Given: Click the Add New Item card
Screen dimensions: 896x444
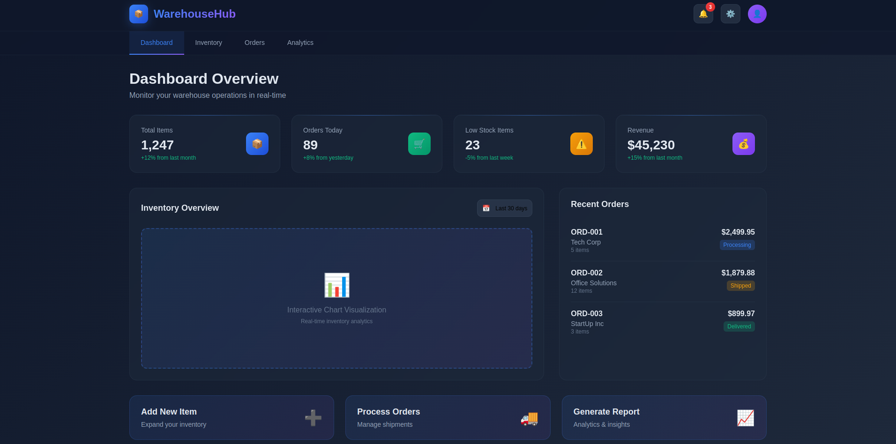Looking at the screenshot, I should [231, 418].
